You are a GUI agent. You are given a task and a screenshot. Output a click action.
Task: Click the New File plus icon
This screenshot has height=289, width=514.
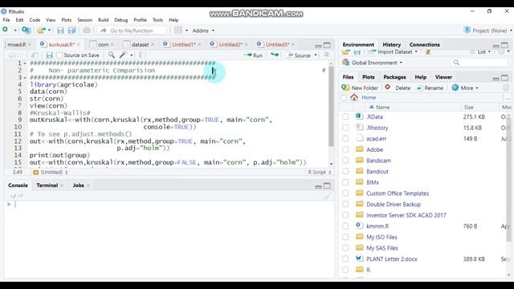click(6, 30)
